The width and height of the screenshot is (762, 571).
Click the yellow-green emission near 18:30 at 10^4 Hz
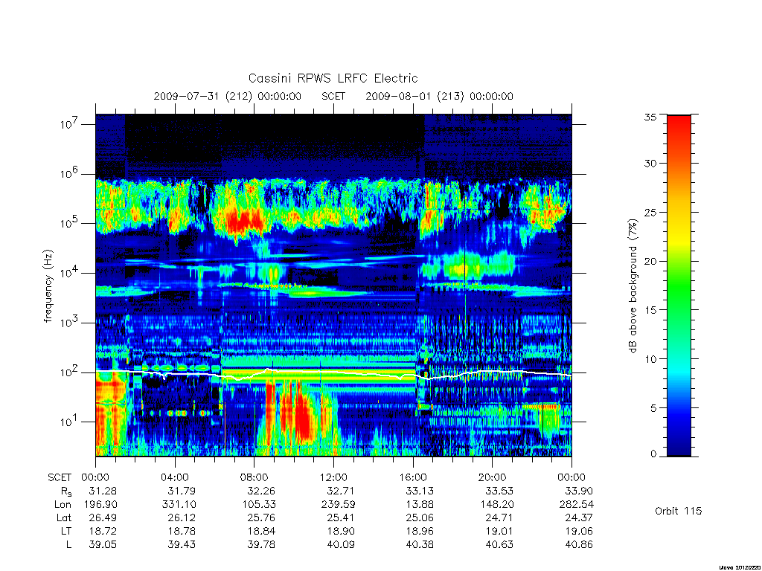click(x=461, y=268)
